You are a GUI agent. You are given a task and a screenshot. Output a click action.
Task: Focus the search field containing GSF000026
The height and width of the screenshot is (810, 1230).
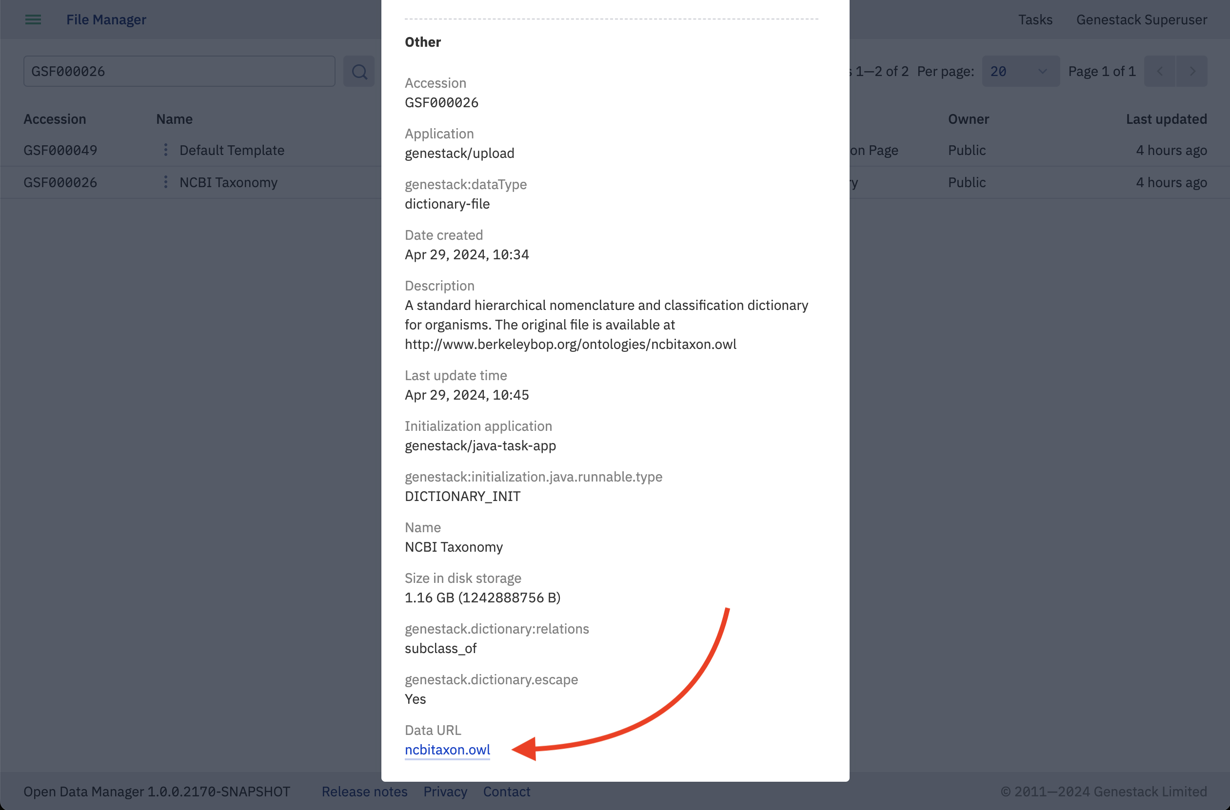[x=179, y=71]
